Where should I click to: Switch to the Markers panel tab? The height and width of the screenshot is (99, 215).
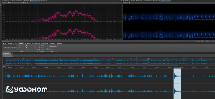tap(26, 1)
